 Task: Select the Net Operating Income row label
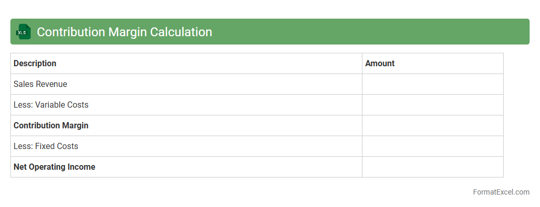[55, 167]
